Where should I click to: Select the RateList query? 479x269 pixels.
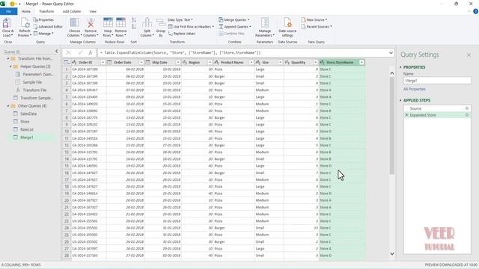[x=27, y=129]
